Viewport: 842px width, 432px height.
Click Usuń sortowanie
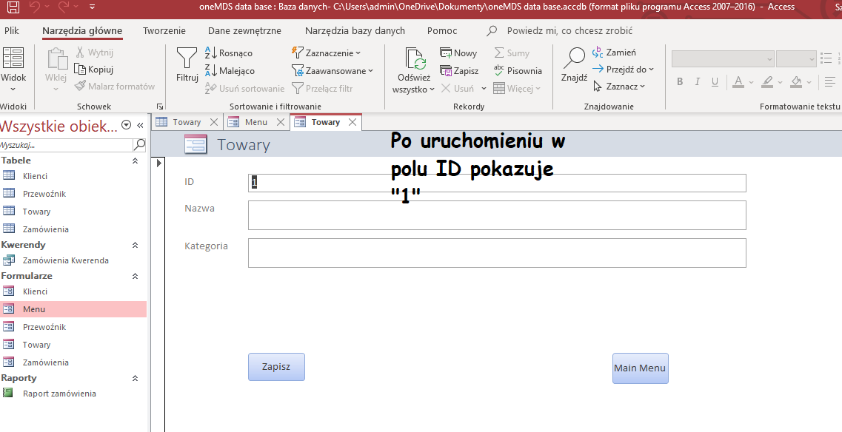tap(245, 89)
